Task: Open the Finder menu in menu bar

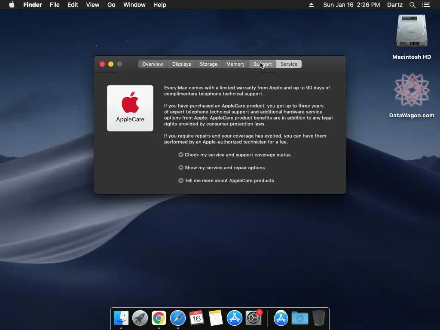Action: point(33,5)
